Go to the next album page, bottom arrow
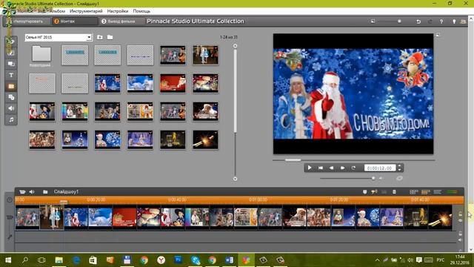This screenshot has width=474, height=267. point(236,179)
